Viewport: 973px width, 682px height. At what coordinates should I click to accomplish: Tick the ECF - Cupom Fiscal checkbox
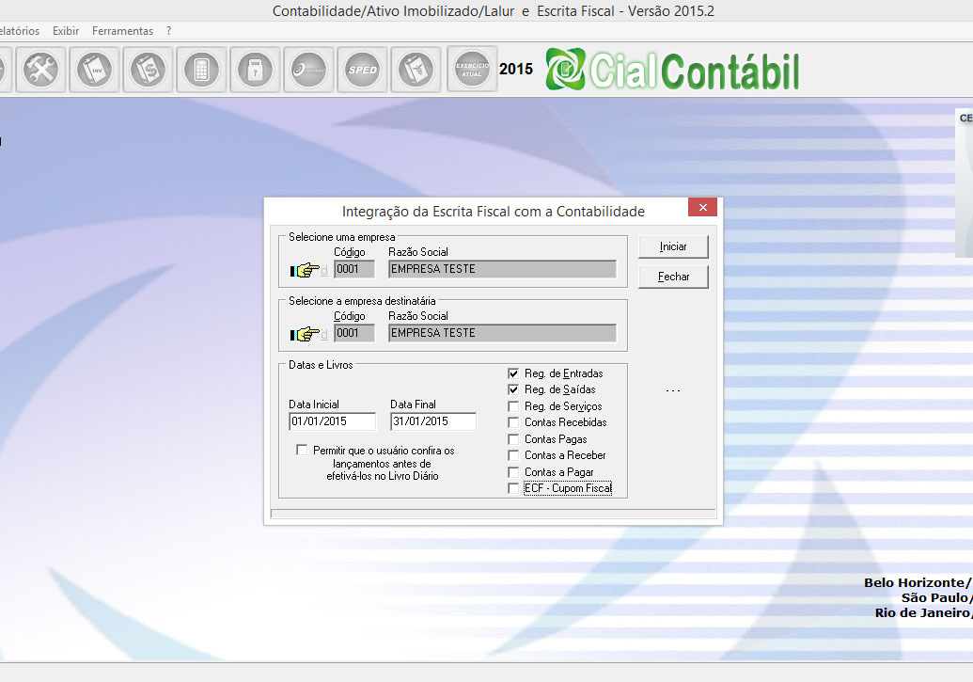pyautogui.click(x=513, y=488)
